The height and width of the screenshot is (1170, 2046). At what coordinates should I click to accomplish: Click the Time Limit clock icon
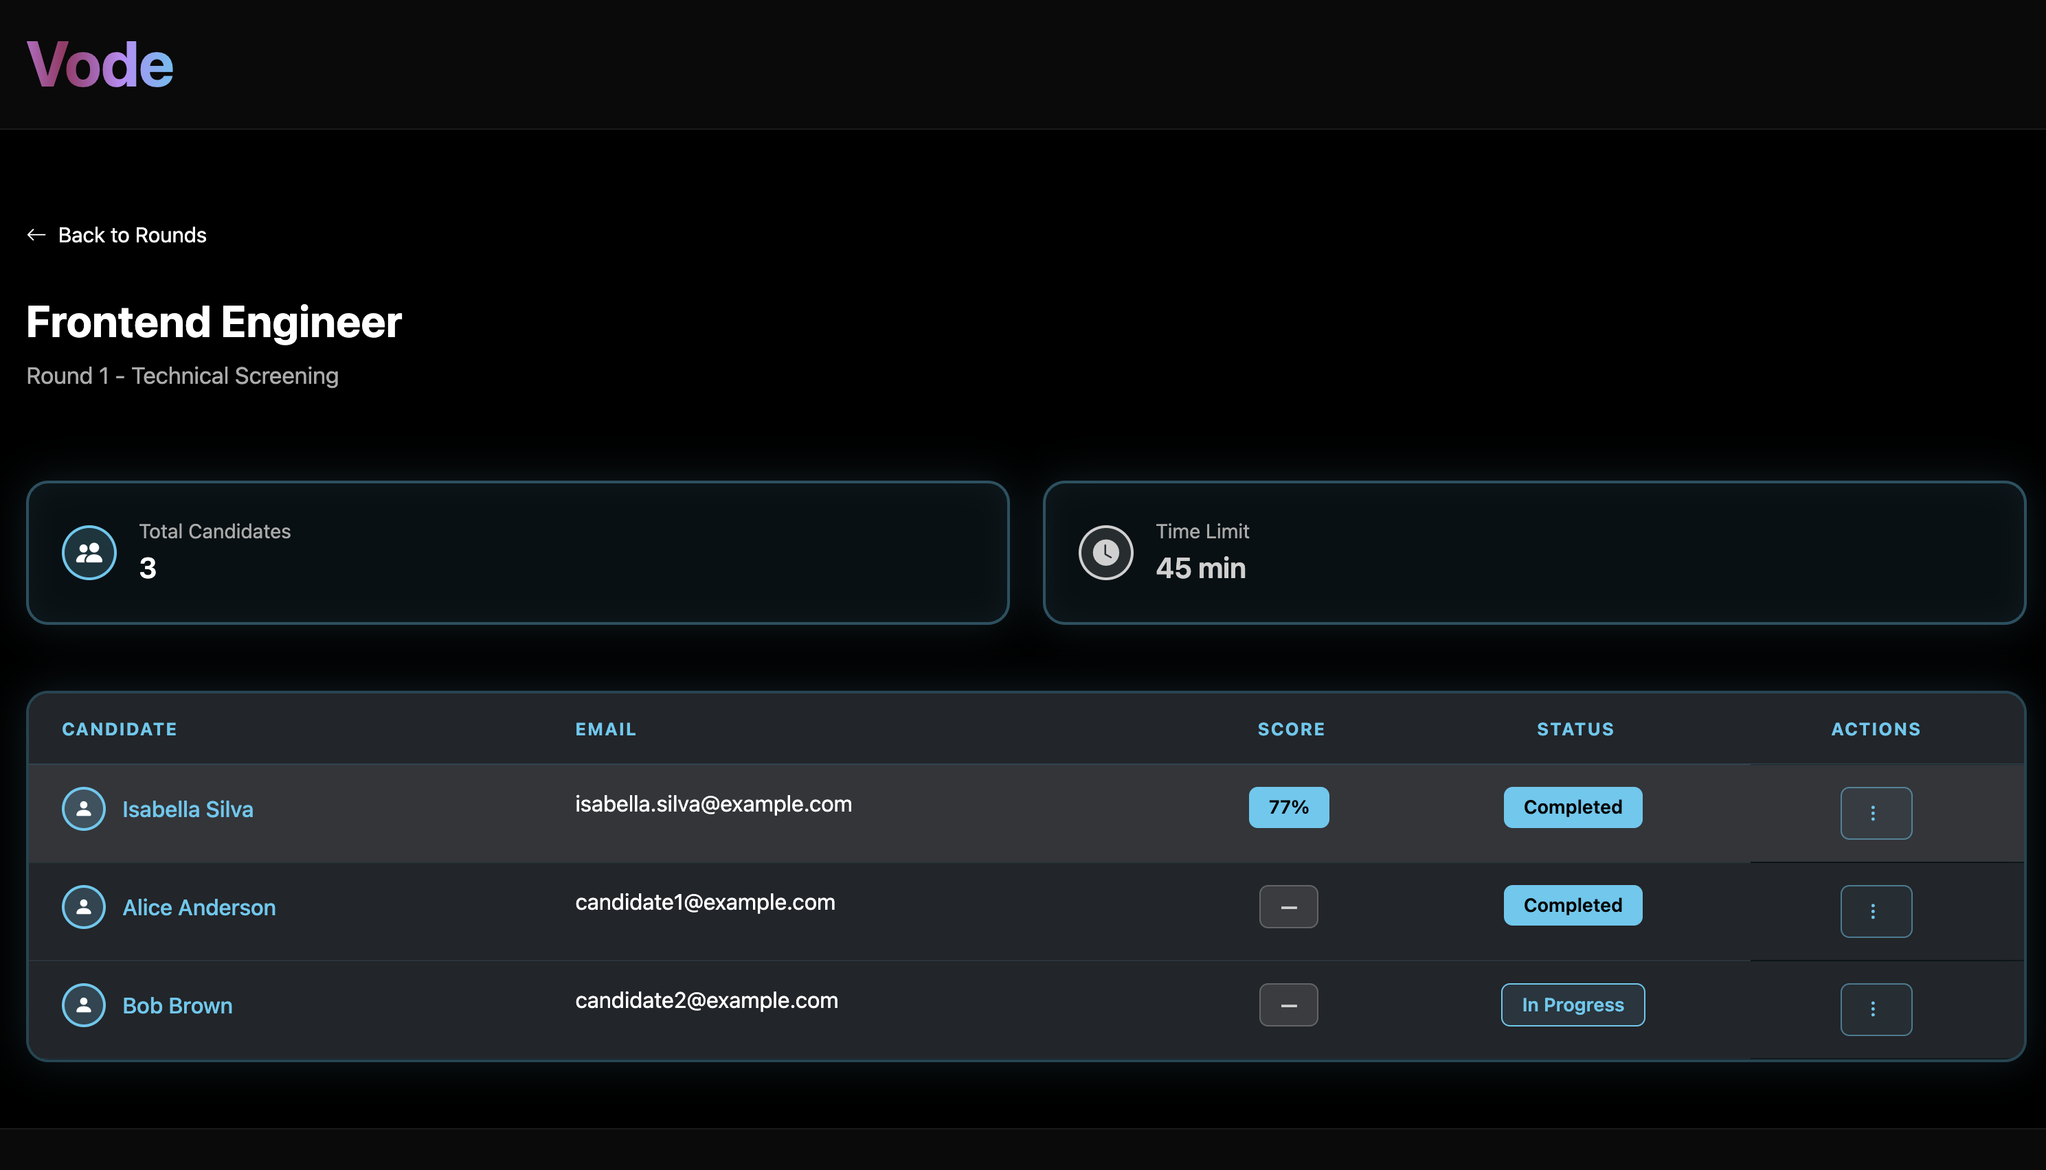tap(1105, 553)
